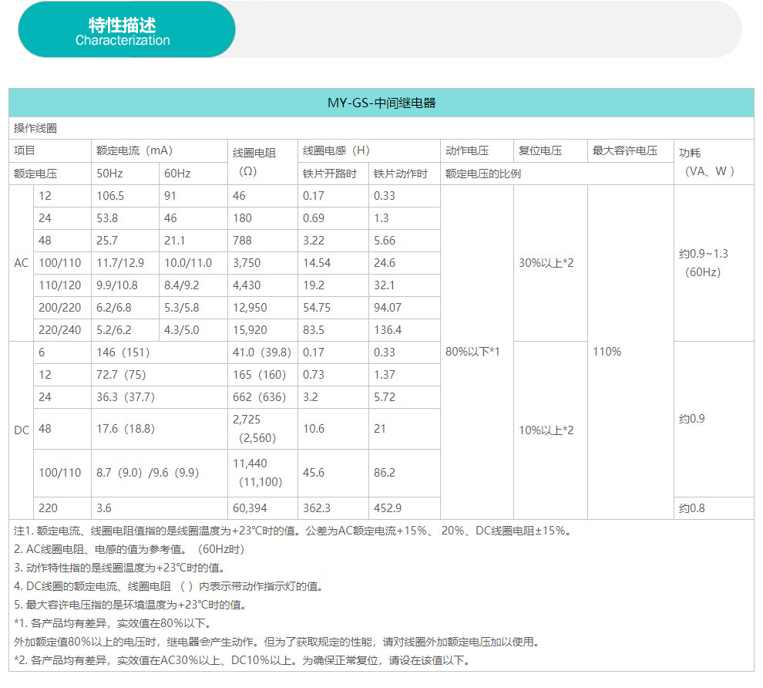Select the 15,920 resistance value
The height and width of the screenshot is (688, 763).
tap(250, 330)
